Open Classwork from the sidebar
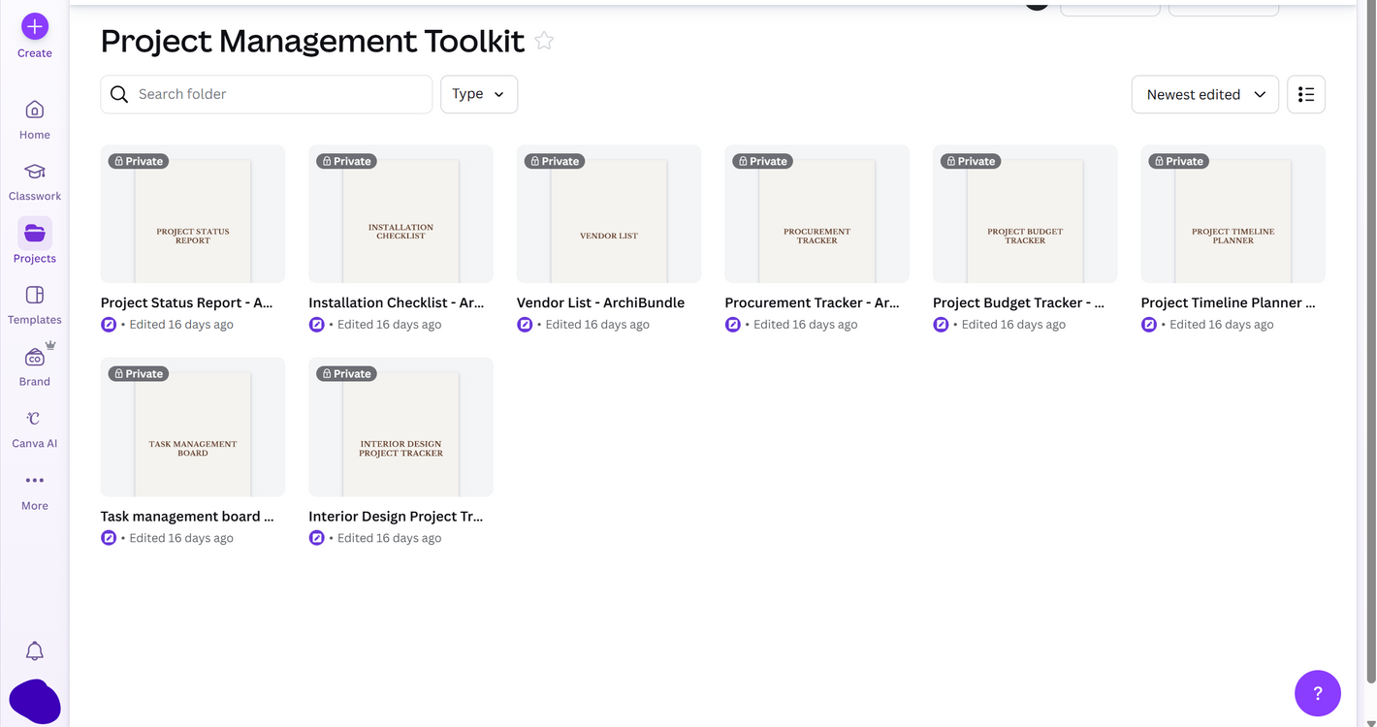This screenshot has height=727, width=1377. coord(35,181)
